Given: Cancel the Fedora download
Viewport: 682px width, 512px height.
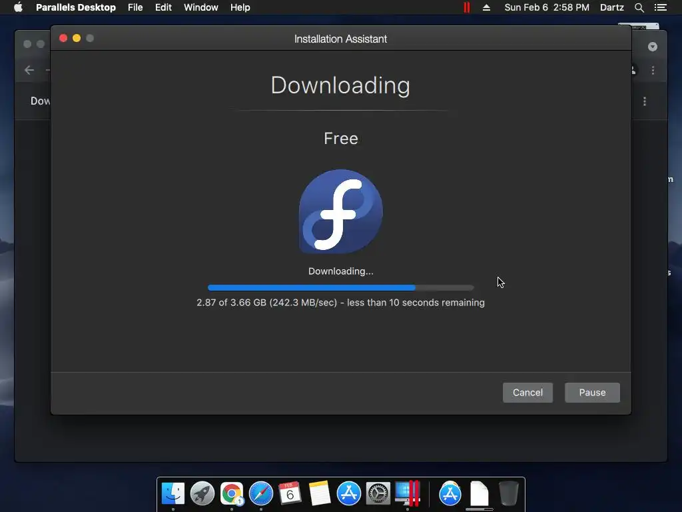Looking at the screenshot, I should coord(527,392).
